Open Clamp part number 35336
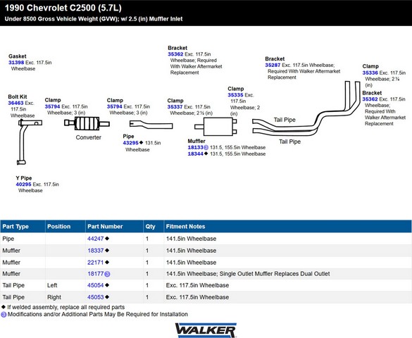412x338 pixels. [x=370, y=73]
